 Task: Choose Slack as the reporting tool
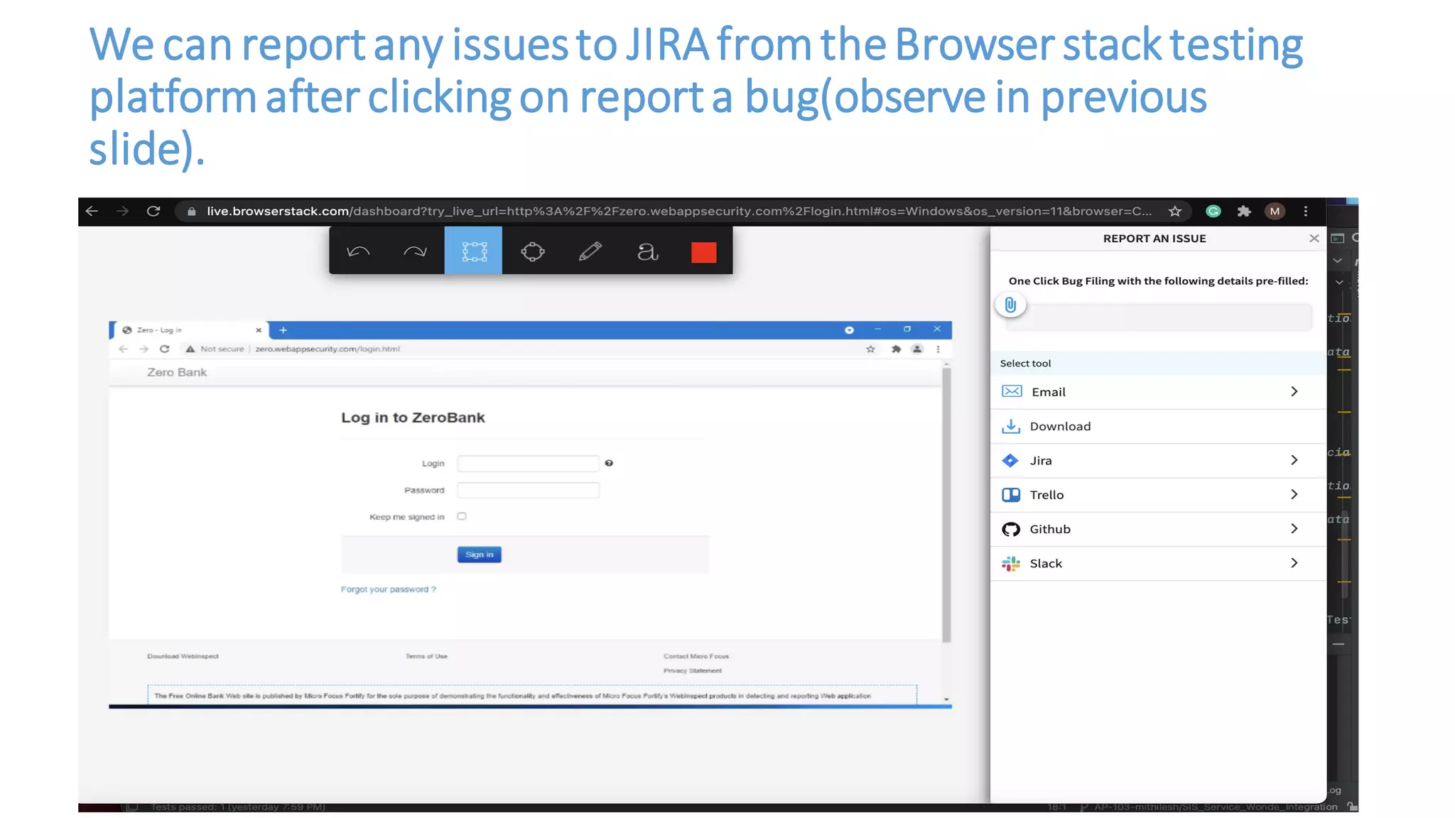1158,563
